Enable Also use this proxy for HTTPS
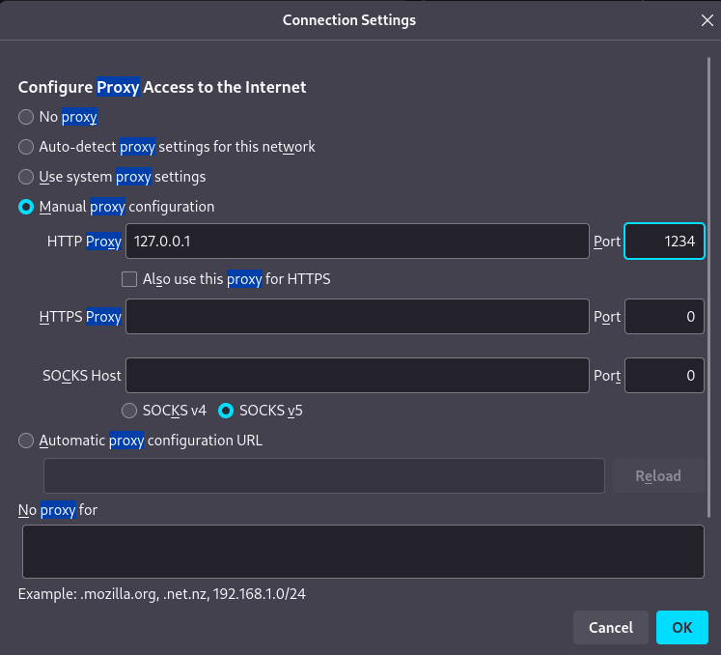The image size is (721, 655). [129, 279]
